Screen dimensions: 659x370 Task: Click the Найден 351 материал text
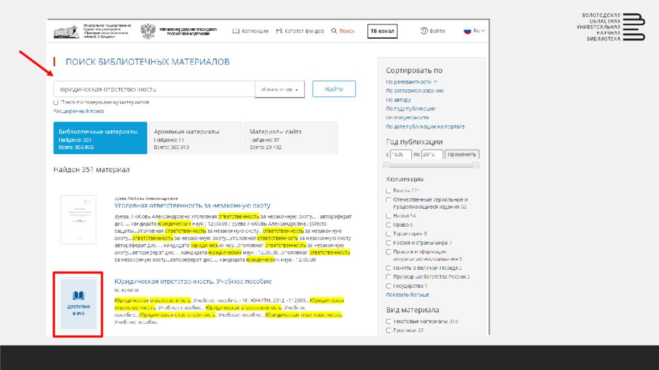click(91, 170)
